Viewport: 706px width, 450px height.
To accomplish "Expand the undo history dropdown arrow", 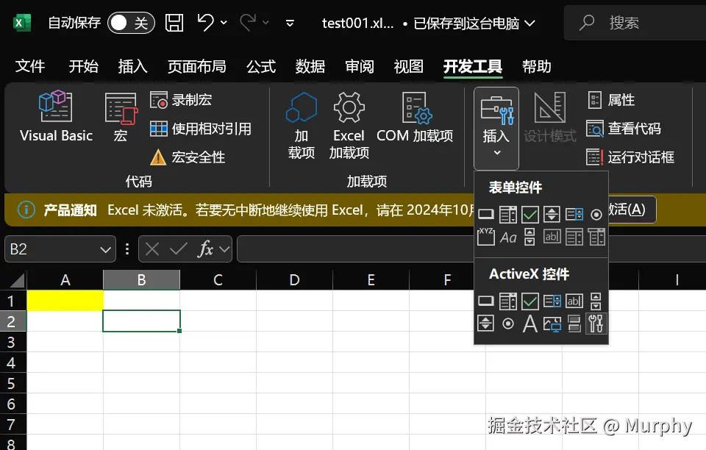I will 224,23.
